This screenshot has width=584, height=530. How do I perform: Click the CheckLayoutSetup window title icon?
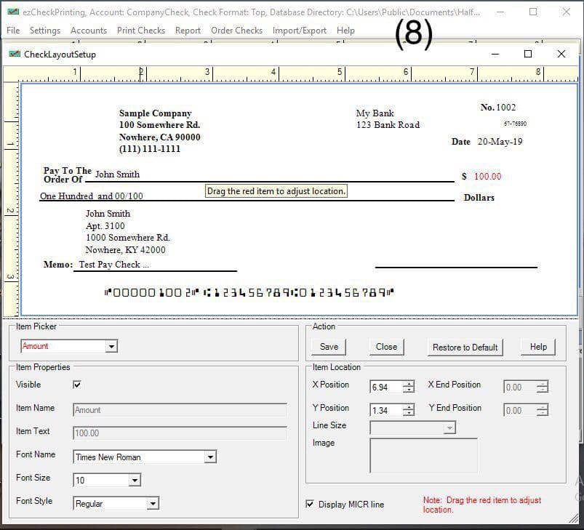(x=14, y=54)
